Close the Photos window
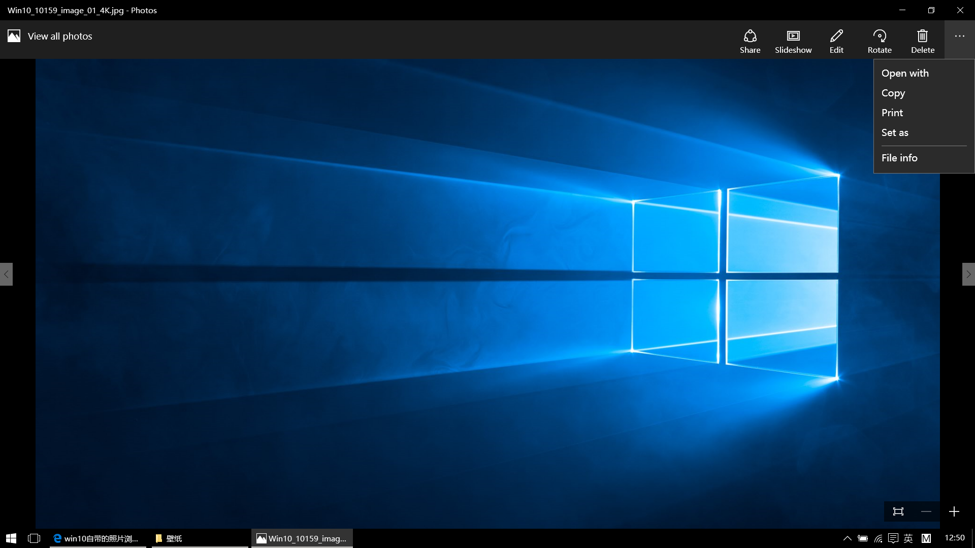This screenshot has height=548, width=975. tap(960, 10)
